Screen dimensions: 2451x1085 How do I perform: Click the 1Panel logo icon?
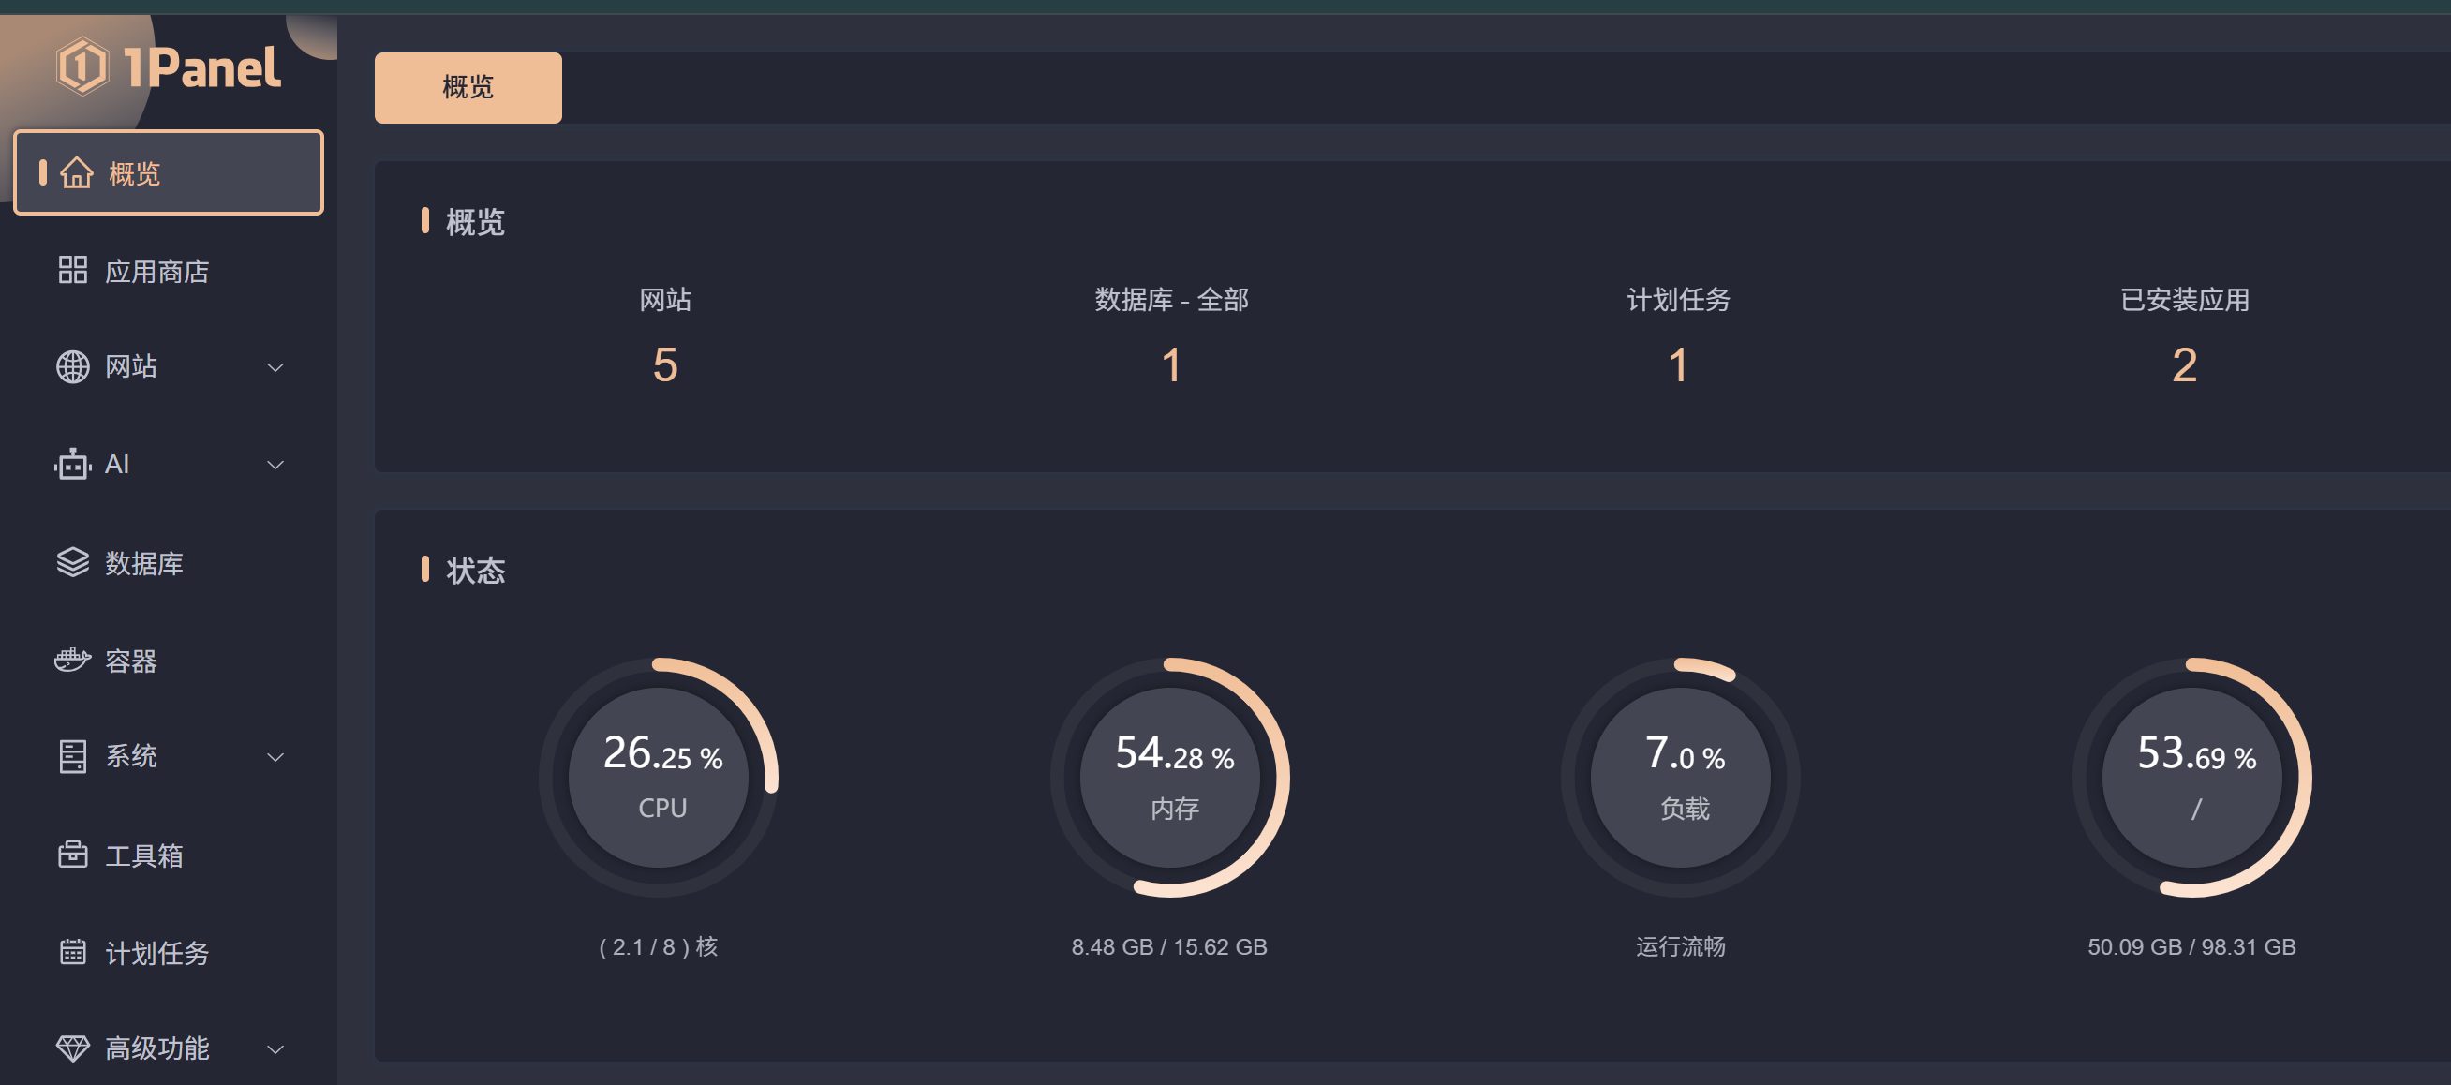click(82, 66)
